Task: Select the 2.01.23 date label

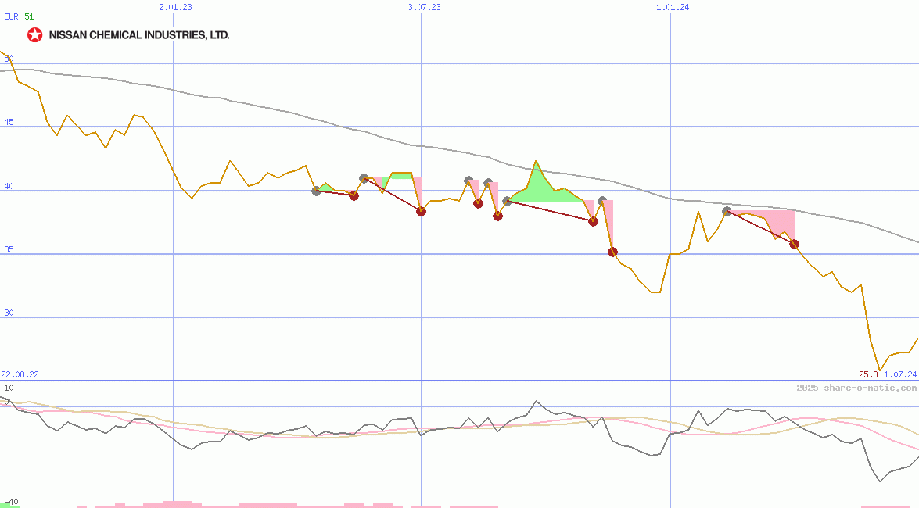Action: coord(175,7)
